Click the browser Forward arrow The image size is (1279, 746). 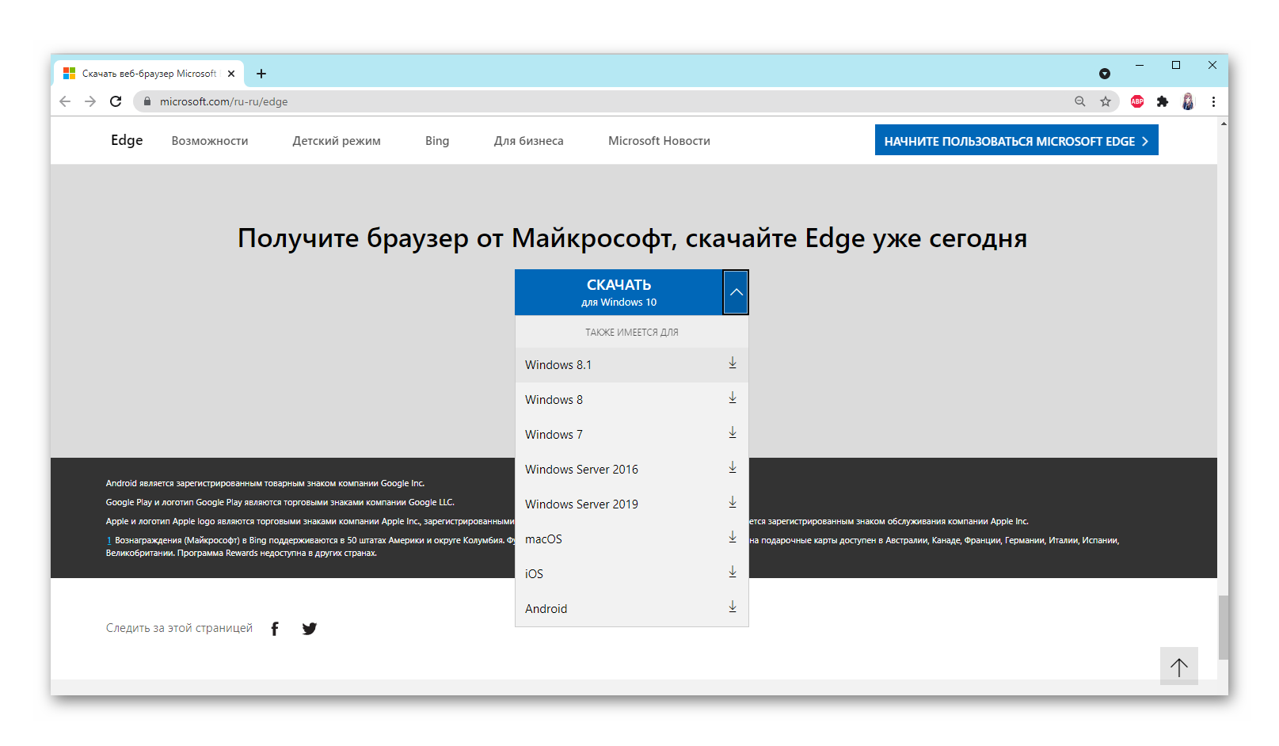click(90, 101)
